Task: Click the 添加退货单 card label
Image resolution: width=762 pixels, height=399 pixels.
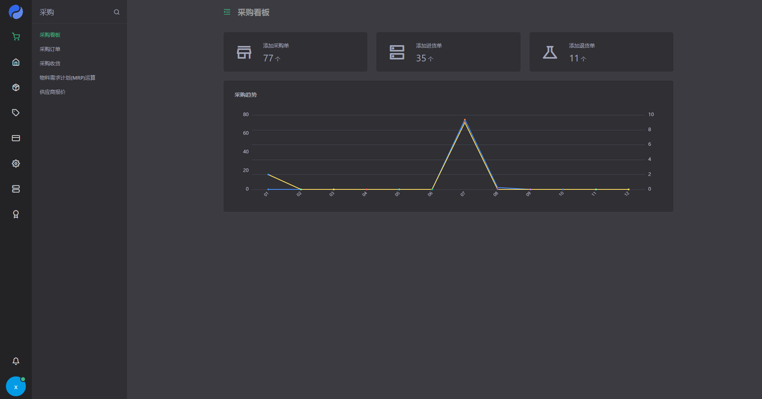Action: pyautogui.click(x=582, y=46)
